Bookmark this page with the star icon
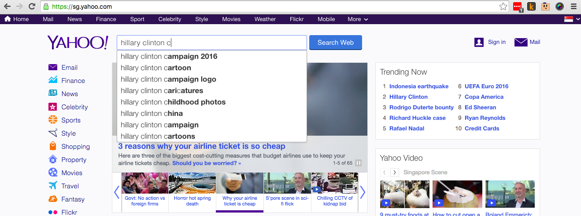The image size is (581, 216). 503,7
